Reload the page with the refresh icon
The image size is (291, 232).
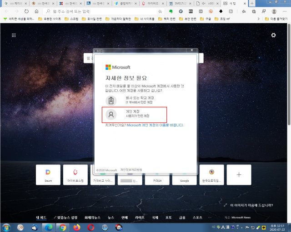pos(26,11)
